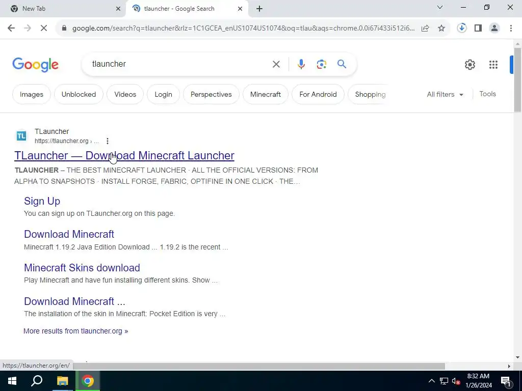The height and width of the screenshot is (391, 522).
Task: Open the three-dot options next to tlauncher.org
Action: pyautogui.click(x=107, y=141)
